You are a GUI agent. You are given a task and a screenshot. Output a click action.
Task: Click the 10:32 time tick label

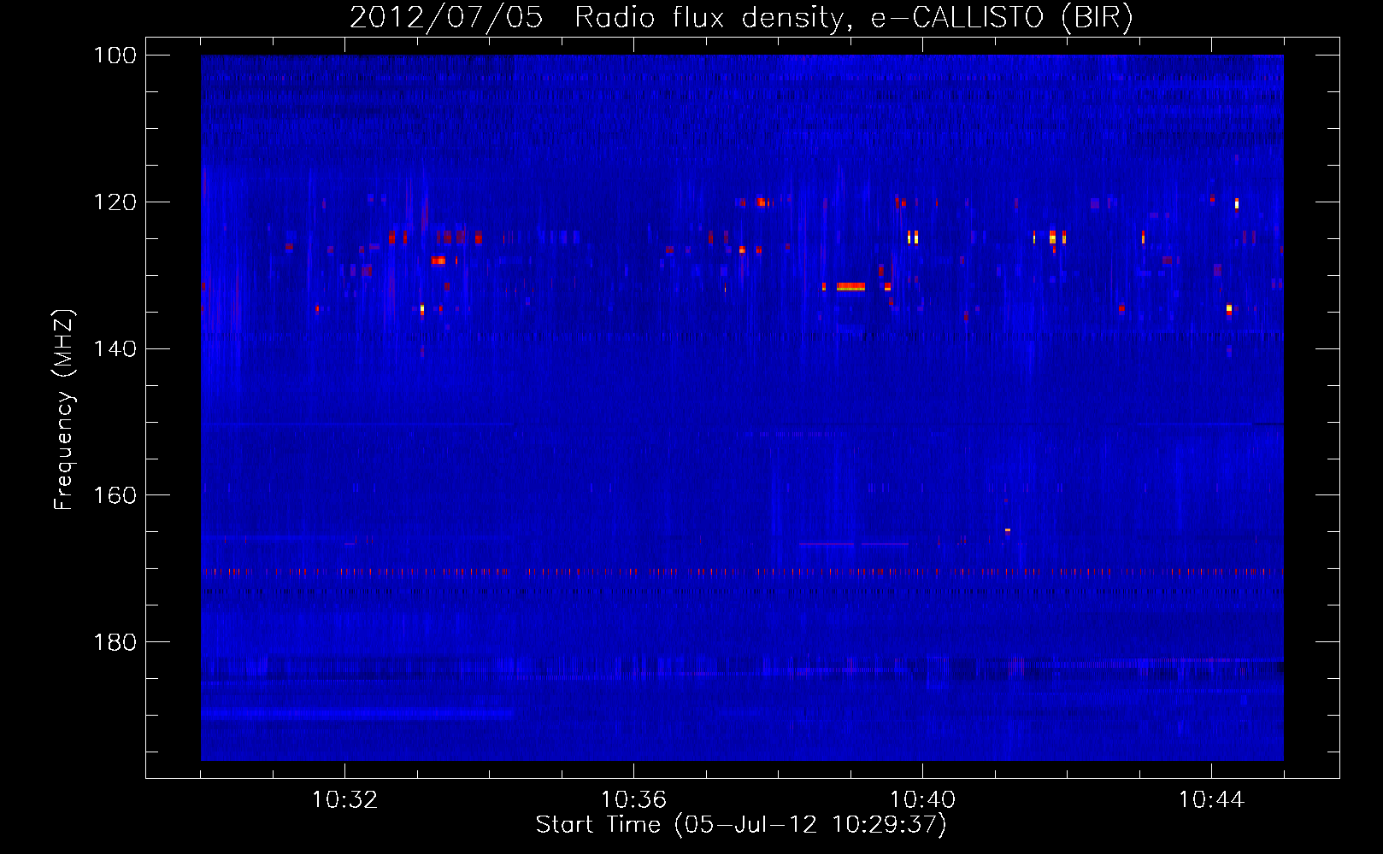[x=344, y=800]
